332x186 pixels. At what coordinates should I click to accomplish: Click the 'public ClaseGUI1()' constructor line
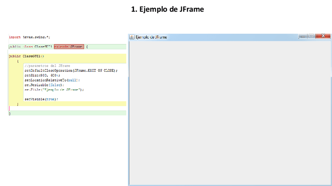[27, 56]
